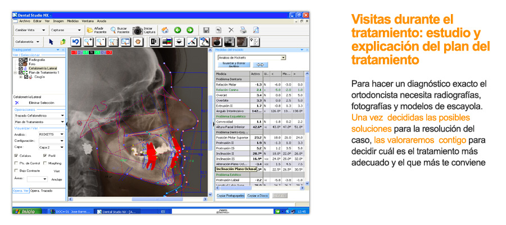The width and height of the screenshot is (506, 225).
Task: Open Capa 2 layer dropdown
Action: 51,147
